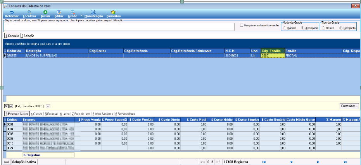The width and height of the screenshot is (361, 165).
Task: Enable Pesquisar automaticamente checkbox
Action: pos(242,25)
